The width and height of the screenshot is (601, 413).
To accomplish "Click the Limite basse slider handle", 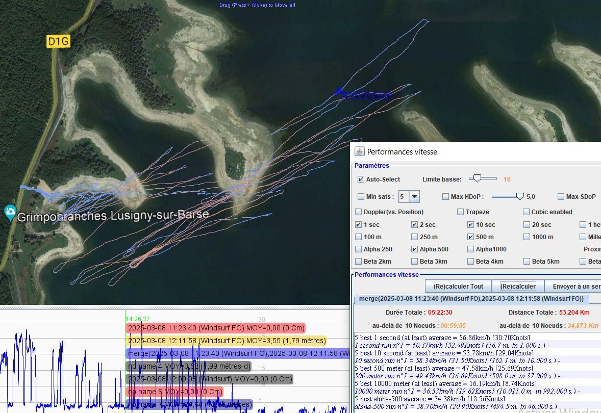I will coord(477,178).
